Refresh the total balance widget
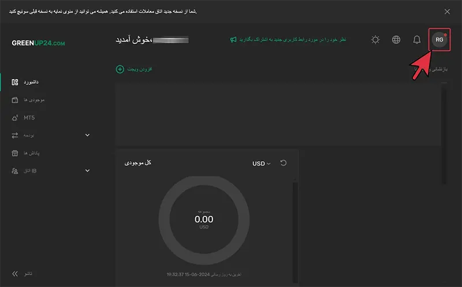The height and width of the screenshot is (287, 462). coord(283,163)
